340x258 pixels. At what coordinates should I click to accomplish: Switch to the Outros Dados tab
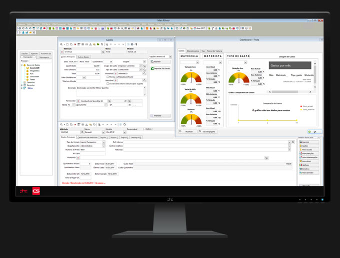point(84,57)
